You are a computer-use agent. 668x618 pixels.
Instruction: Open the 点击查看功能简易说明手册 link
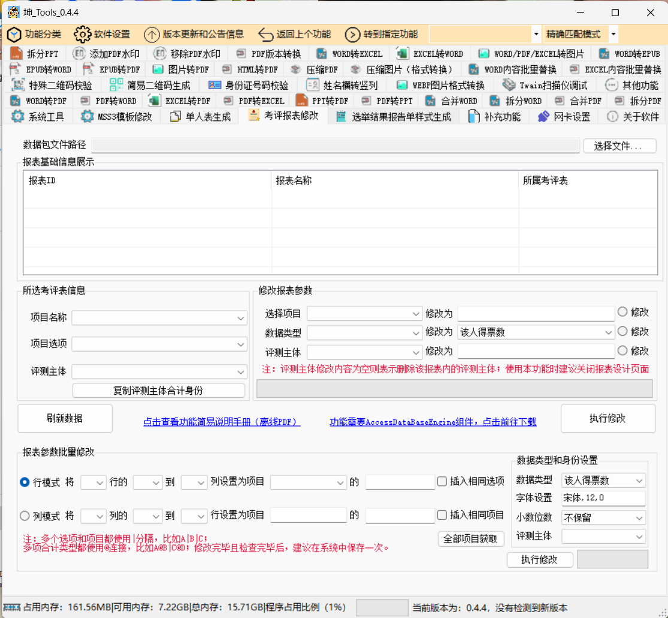pos(222,422)
